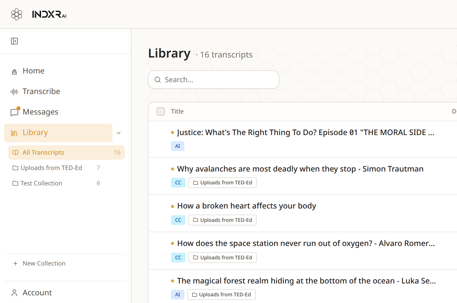Open Why avalanches are most deadly transcript
This screenshot has height=303, width=457.
[x=300, y=169]
